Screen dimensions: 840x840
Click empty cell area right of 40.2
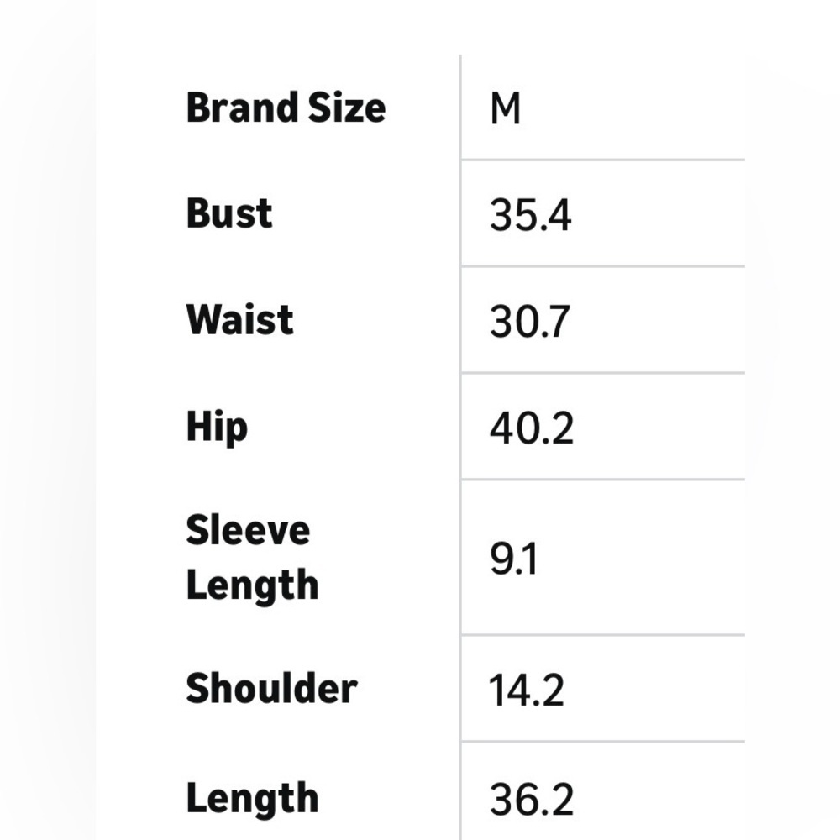pyautogui.click(x=660, y=427)
